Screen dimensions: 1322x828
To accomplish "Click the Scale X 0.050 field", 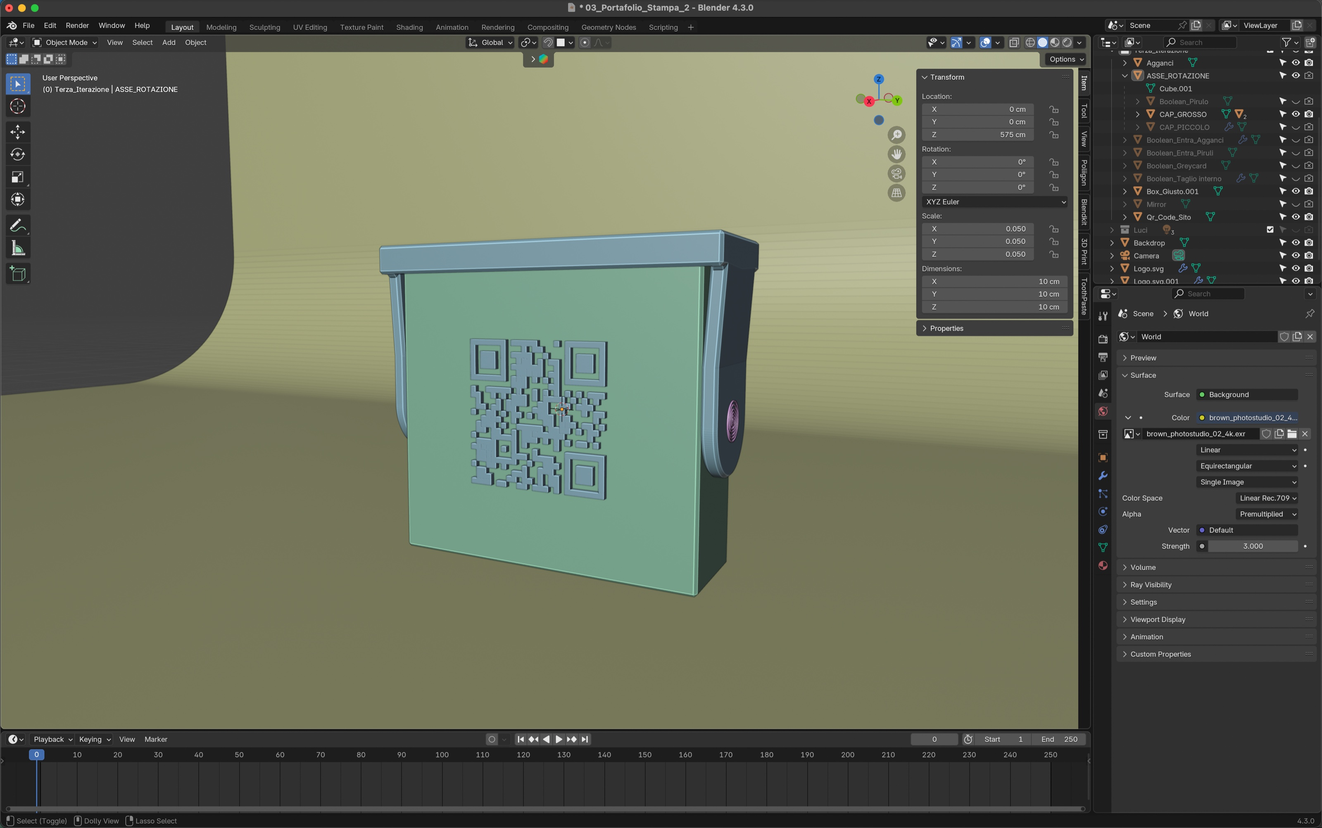I will pyautogui.click(x=978, y=229).
